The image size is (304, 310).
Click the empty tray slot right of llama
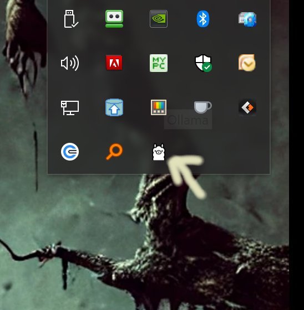tap(203, 152)
